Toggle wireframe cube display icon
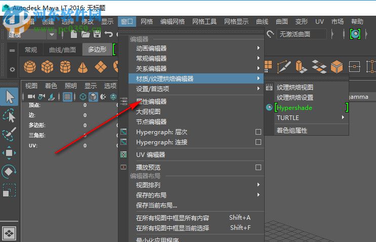This screenshot has height=242, width=376. coord(83,97)
